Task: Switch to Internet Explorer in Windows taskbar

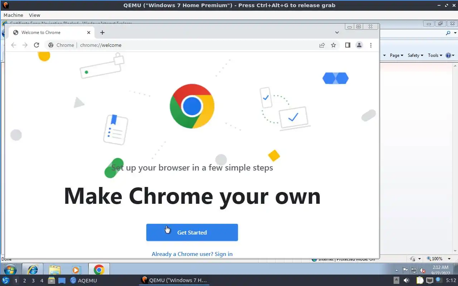Action: 33,269
